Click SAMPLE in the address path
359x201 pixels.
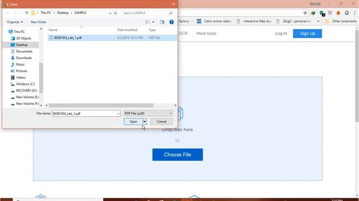[80, 13]
